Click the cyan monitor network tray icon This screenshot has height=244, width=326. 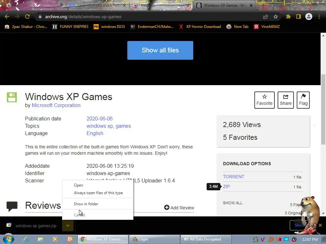coord(286,240)
